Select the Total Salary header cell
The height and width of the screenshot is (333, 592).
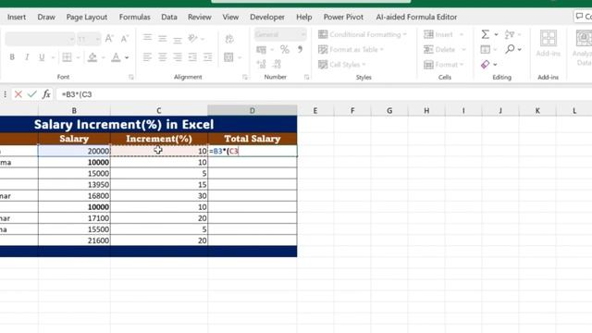[253, 139]
